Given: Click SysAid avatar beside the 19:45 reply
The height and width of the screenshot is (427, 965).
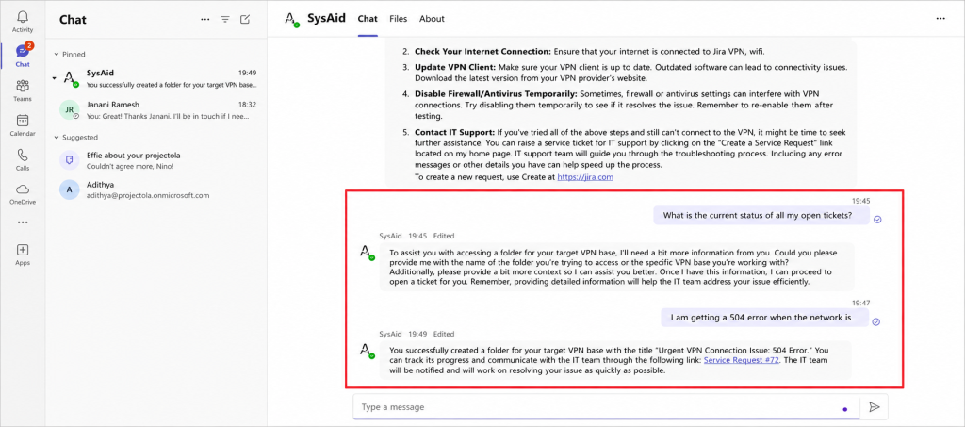Looking at the screenshot, I should point(368,252).
